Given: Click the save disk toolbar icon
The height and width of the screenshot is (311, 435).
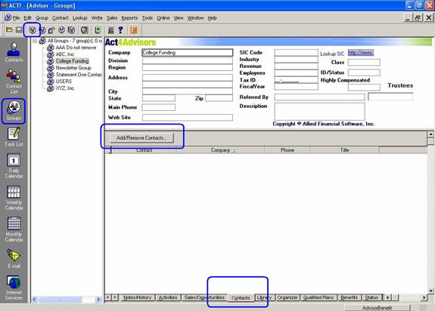Looking at the screenshot, I should pos(19,30).
